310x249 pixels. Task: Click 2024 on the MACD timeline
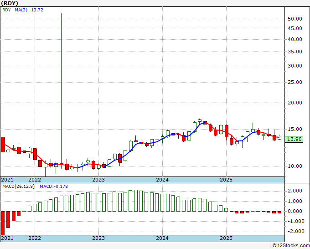162,238
